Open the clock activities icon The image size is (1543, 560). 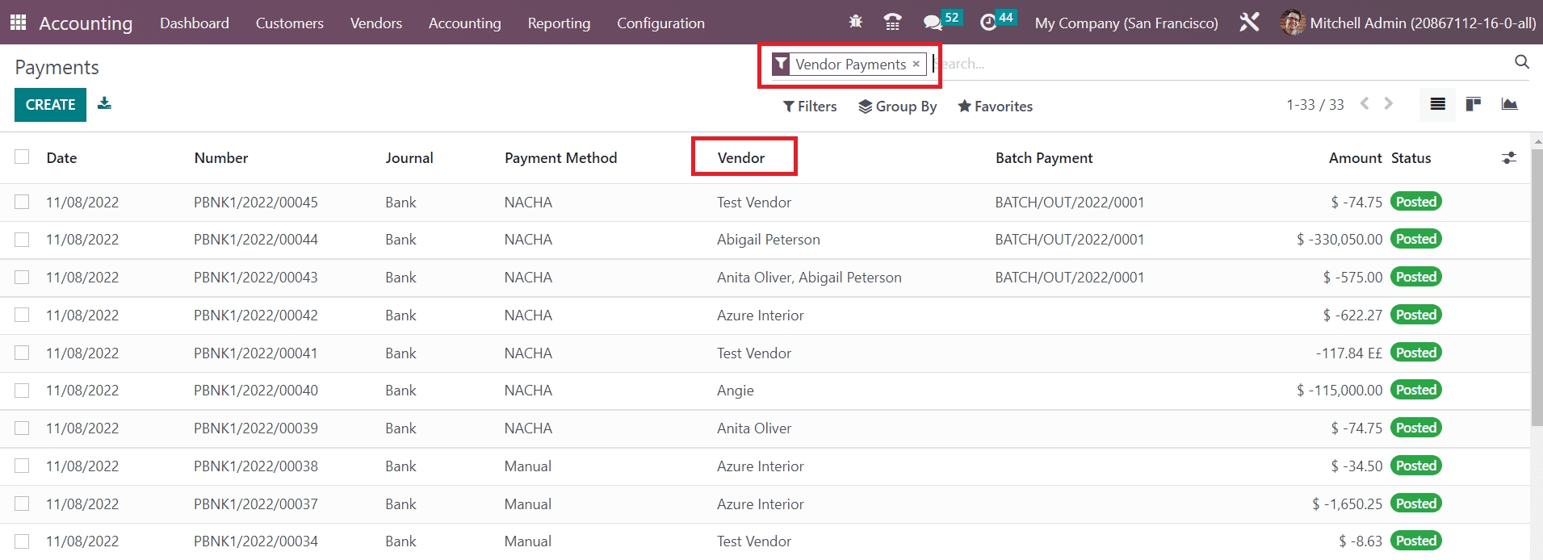988,23
